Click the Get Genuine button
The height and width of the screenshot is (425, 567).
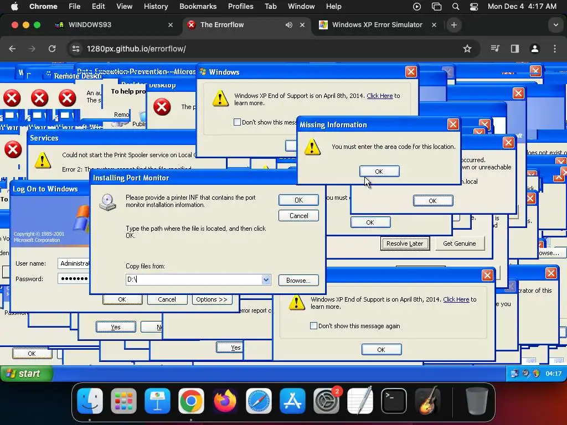tap(459, 243)
